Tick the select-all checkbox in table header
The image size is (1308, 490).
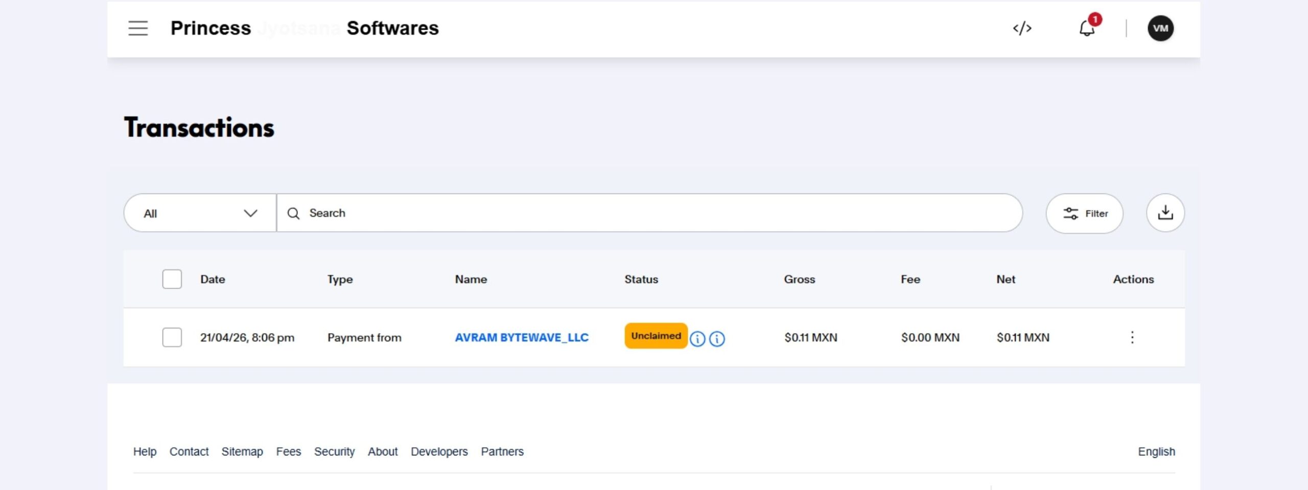tap(172, 279)
